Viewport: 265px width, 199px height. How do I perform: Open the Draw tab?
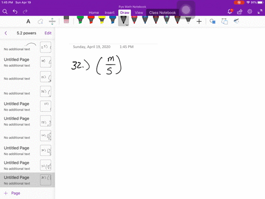click(x=125, y=13)
